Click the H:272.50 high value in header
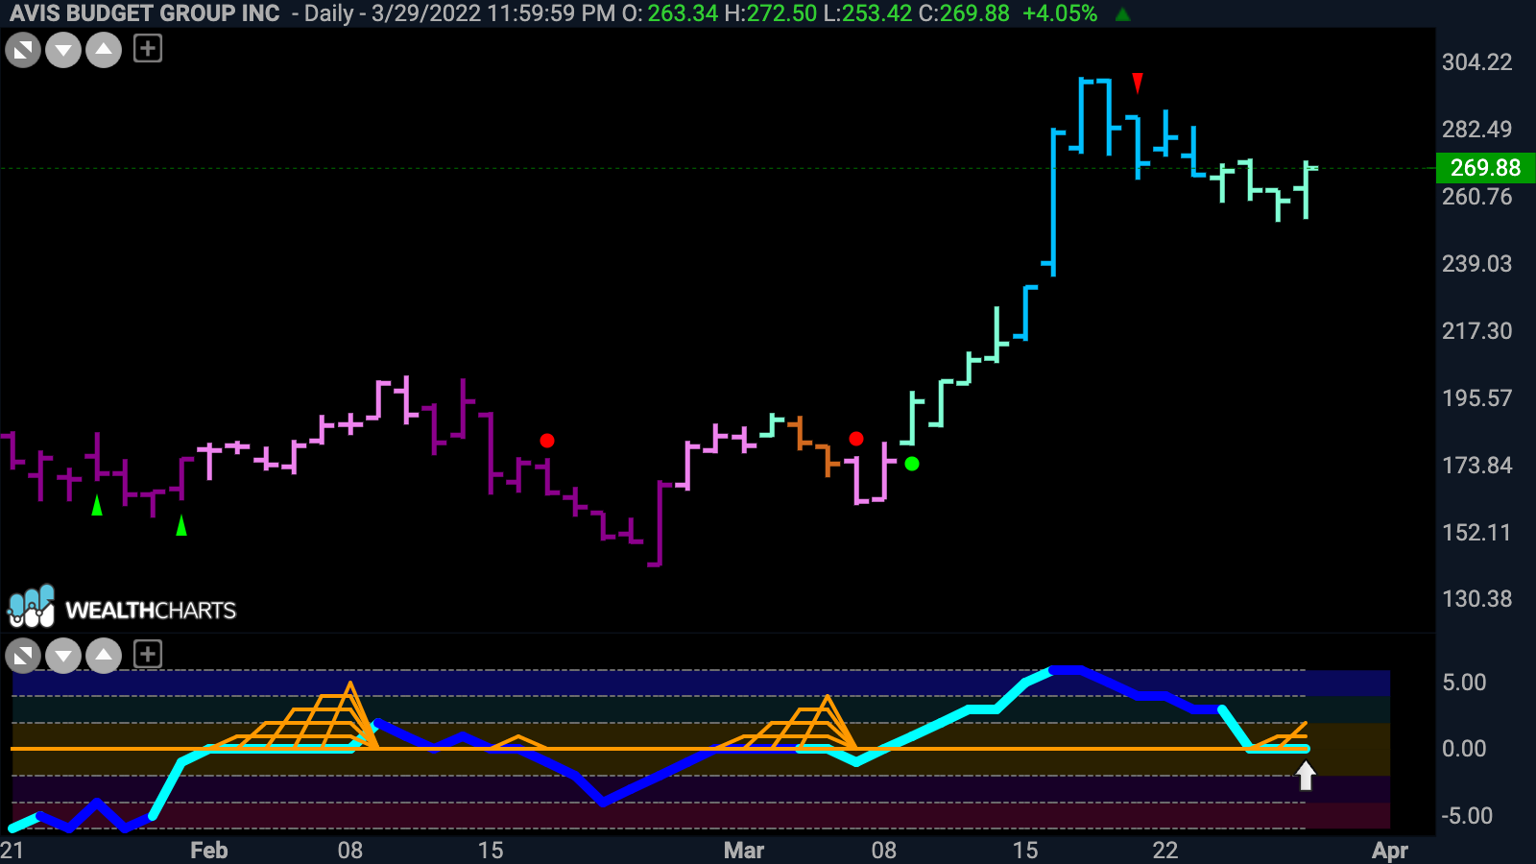The image size is (1536, 864). (x=771, y=13)
